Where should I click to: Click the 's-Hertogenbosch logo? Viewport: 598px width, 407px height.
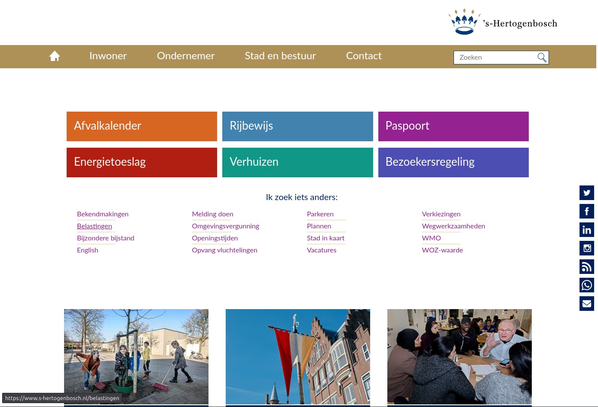point(503,22)
